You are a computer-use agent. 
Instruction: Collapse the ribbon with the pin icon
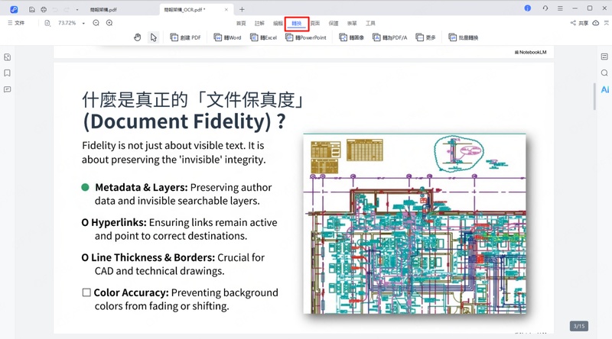pyautogui.click(x=606, y=23)
